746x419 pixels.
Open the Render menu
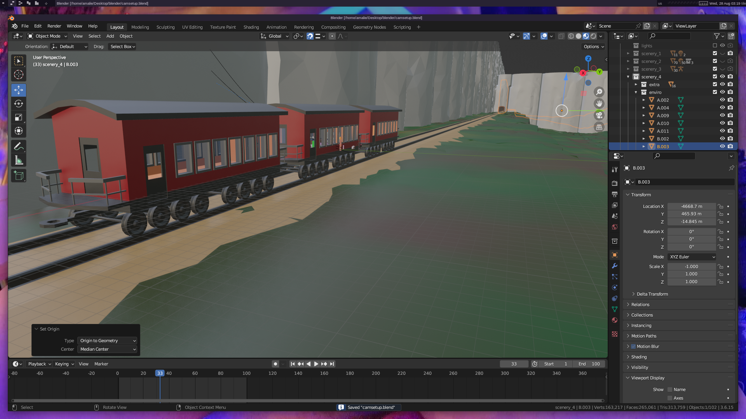click(54, 26)
